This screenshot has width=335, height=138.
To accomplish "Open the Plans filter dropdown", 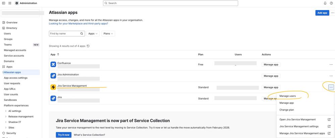I will coord(108,33).
